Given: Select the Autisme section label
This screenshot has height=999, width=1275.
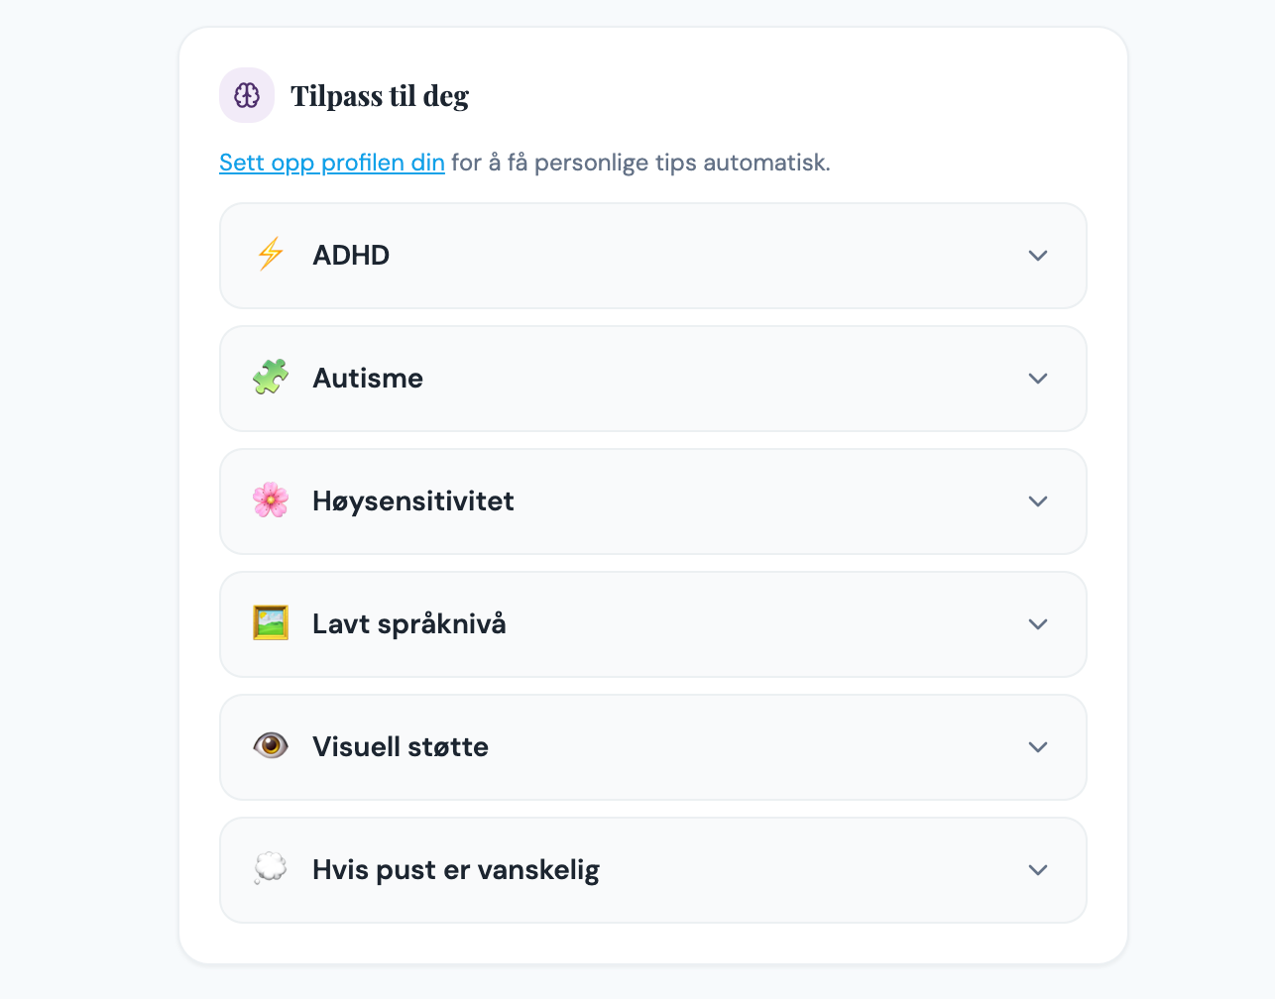Looking at the screenshot, I should pyautogui.click(x=368, y=379).
